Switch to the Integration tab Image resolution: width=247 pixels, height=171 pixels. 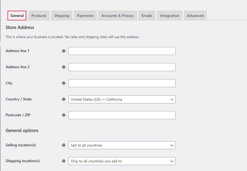click(169, 16)
